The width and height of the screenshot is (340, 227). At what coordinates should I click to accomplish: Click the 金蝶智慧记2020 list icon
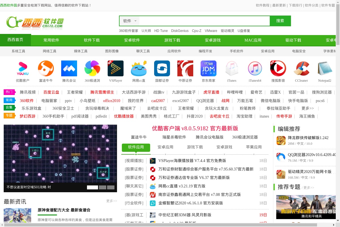pos(153,203)
